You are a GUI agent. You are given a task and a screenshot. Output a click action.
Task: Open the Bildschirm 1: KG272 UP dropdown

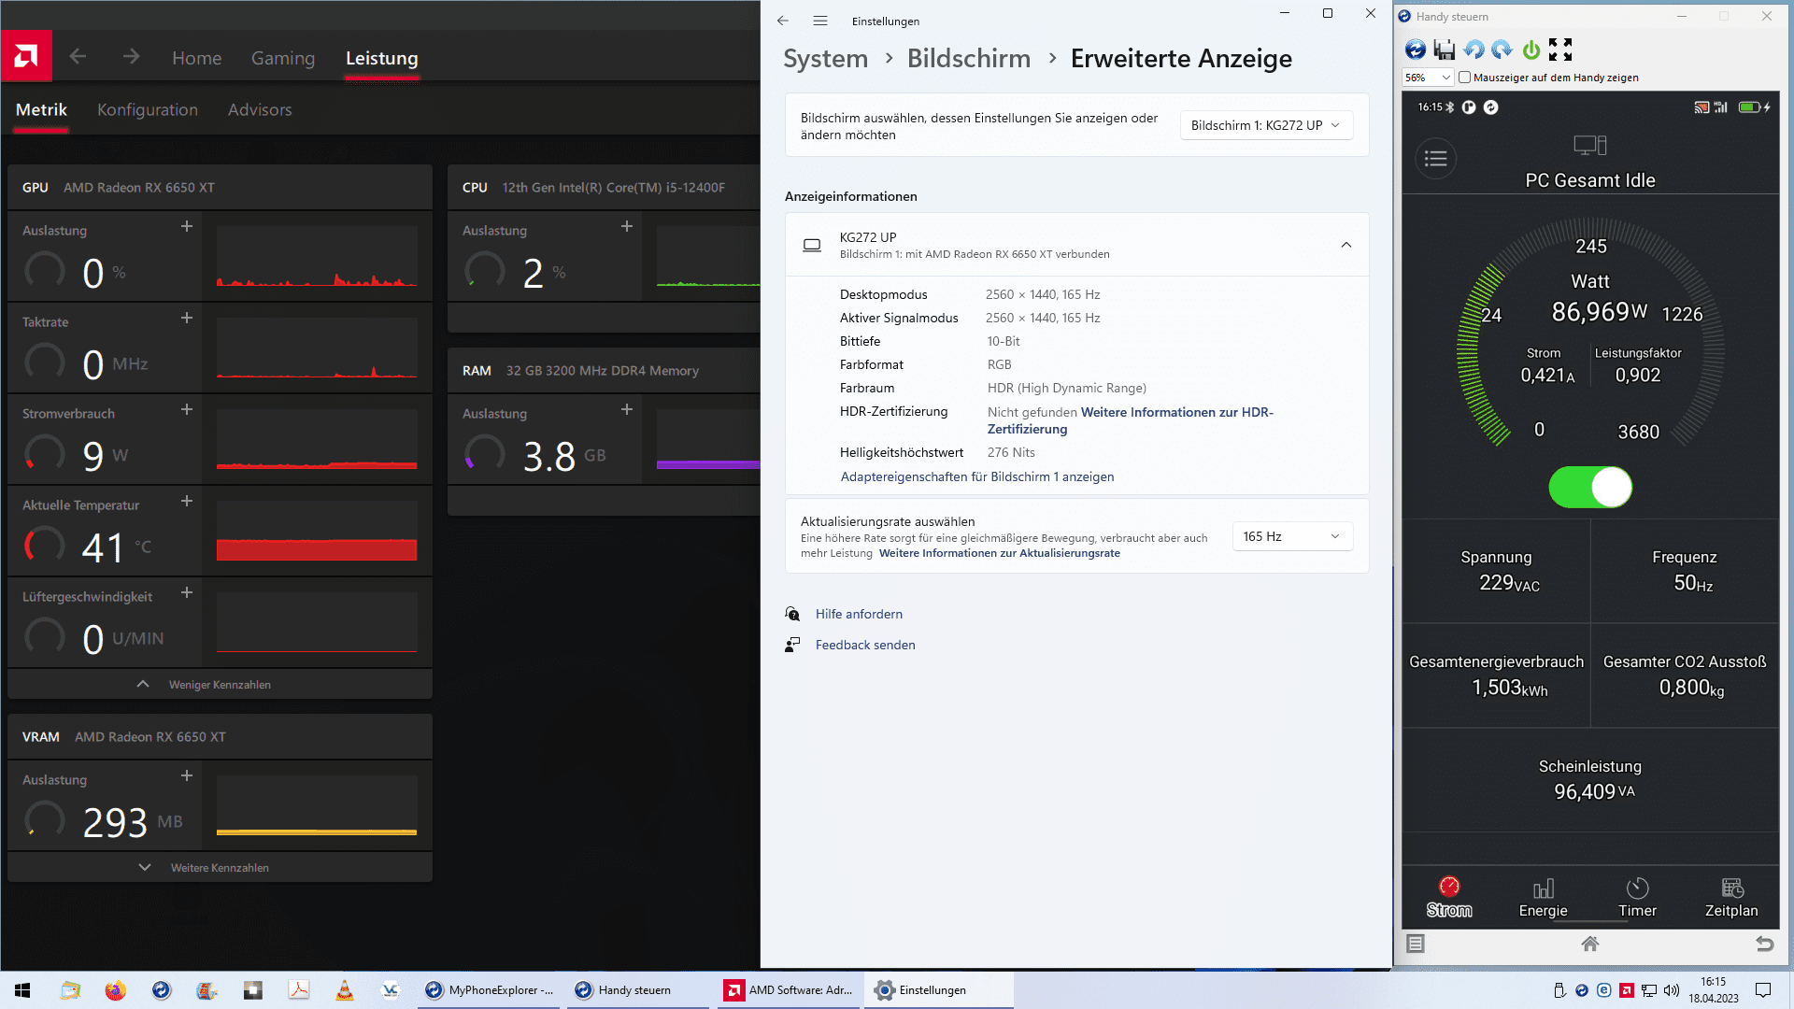pos(1265,125)
